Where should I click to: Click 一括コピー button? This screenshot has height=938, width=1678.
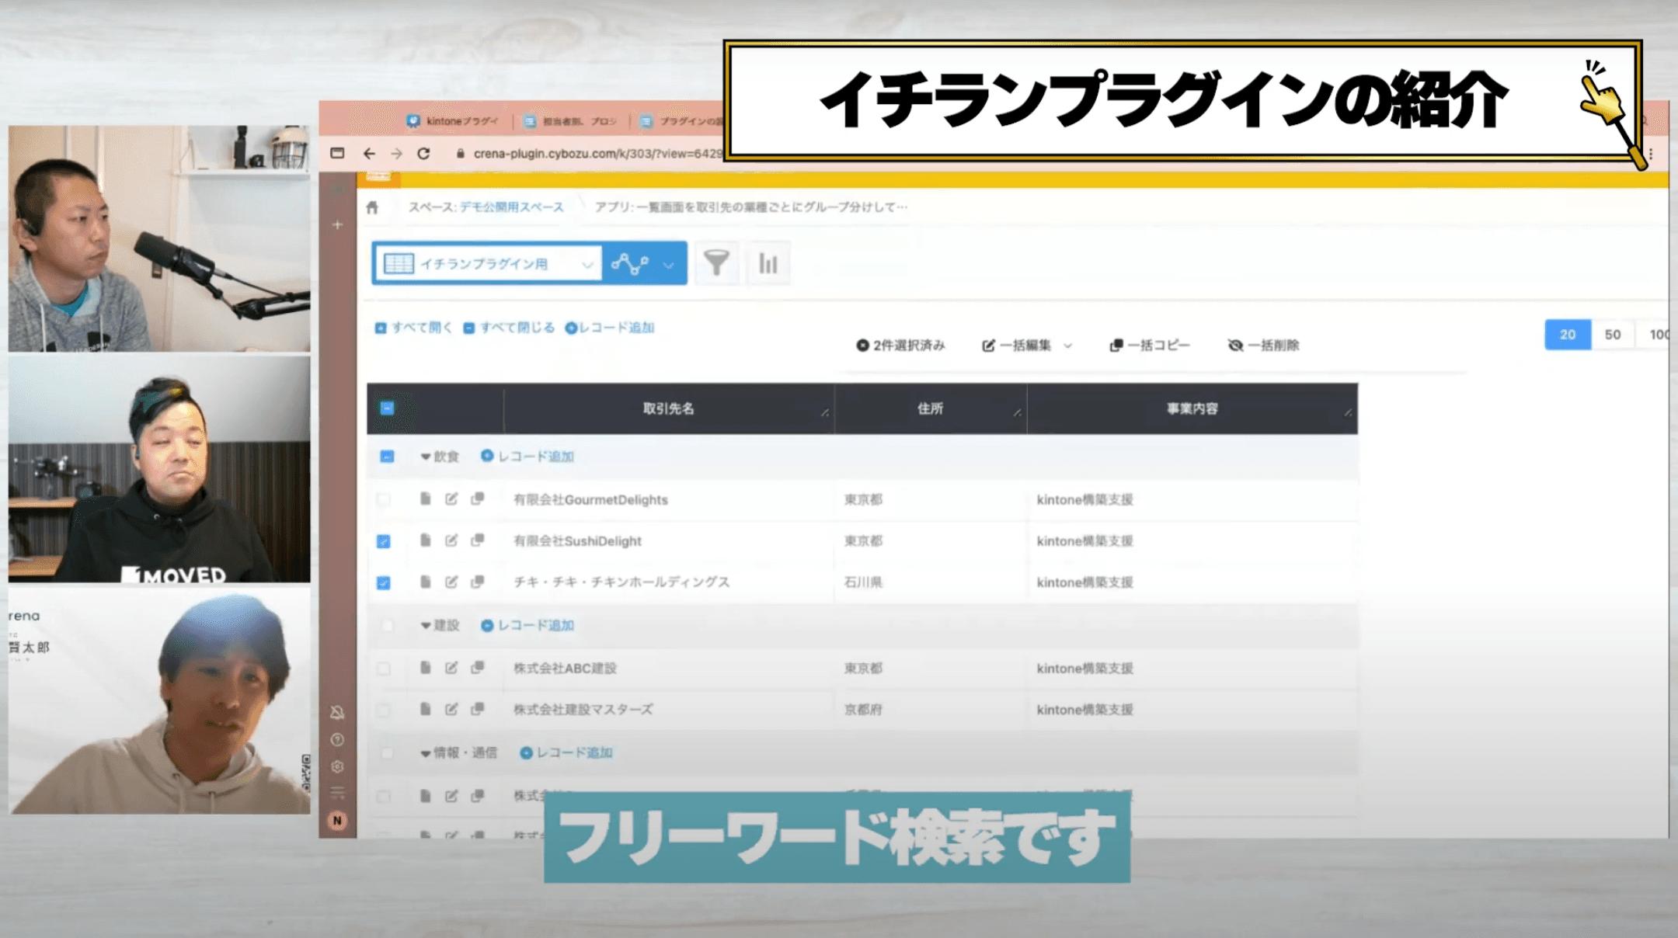(x=1150, y=346)
